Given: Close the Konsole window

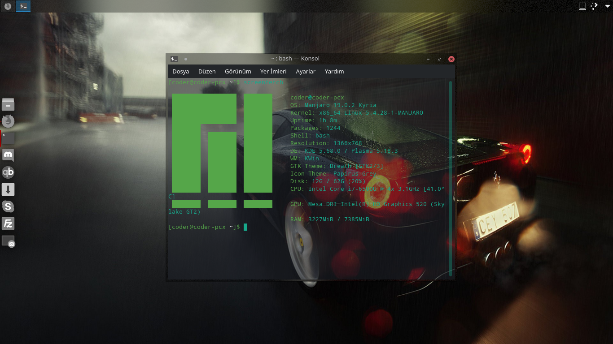Looking at the screenshot, I should [451, 59].
